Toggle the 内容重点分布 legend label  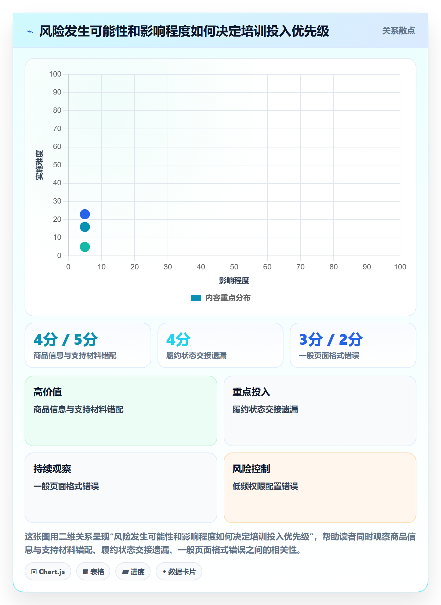[x=228, y=298]
